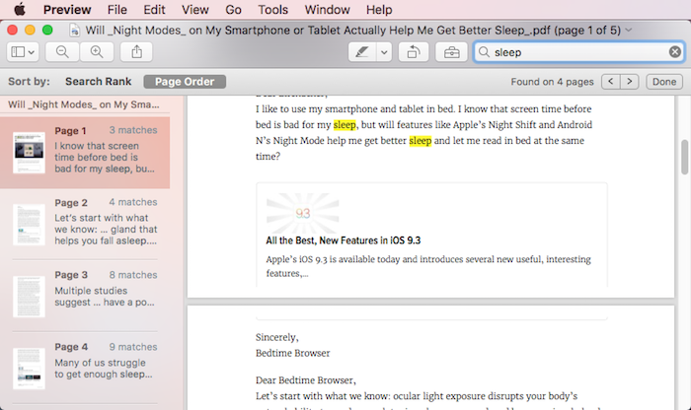The image size is (691, 410).
Task: Open the View menu
Action: coord(195,9)
